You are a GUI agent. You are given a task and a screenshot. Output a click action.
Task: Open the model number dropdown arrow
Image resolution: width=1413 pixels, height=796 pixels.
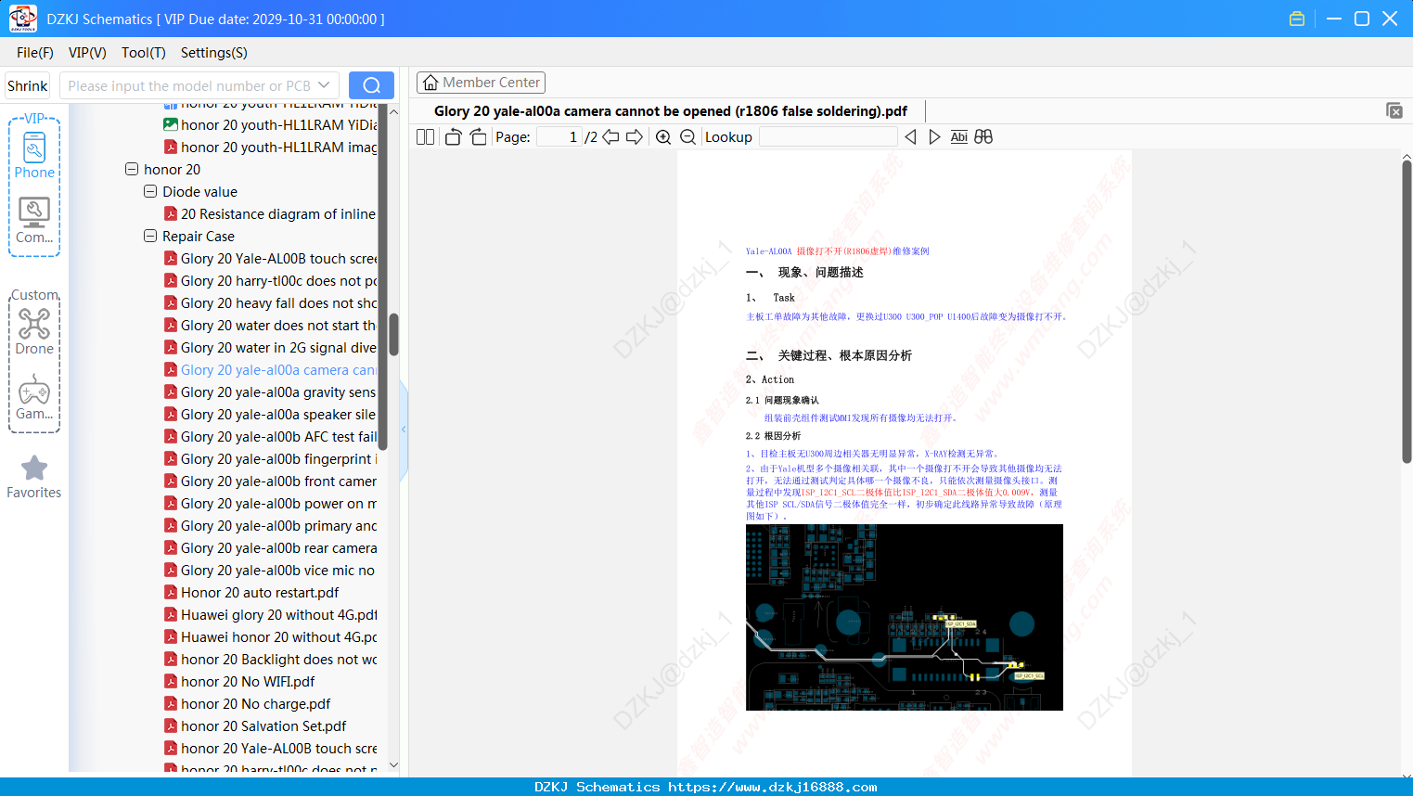pos(324,85)
